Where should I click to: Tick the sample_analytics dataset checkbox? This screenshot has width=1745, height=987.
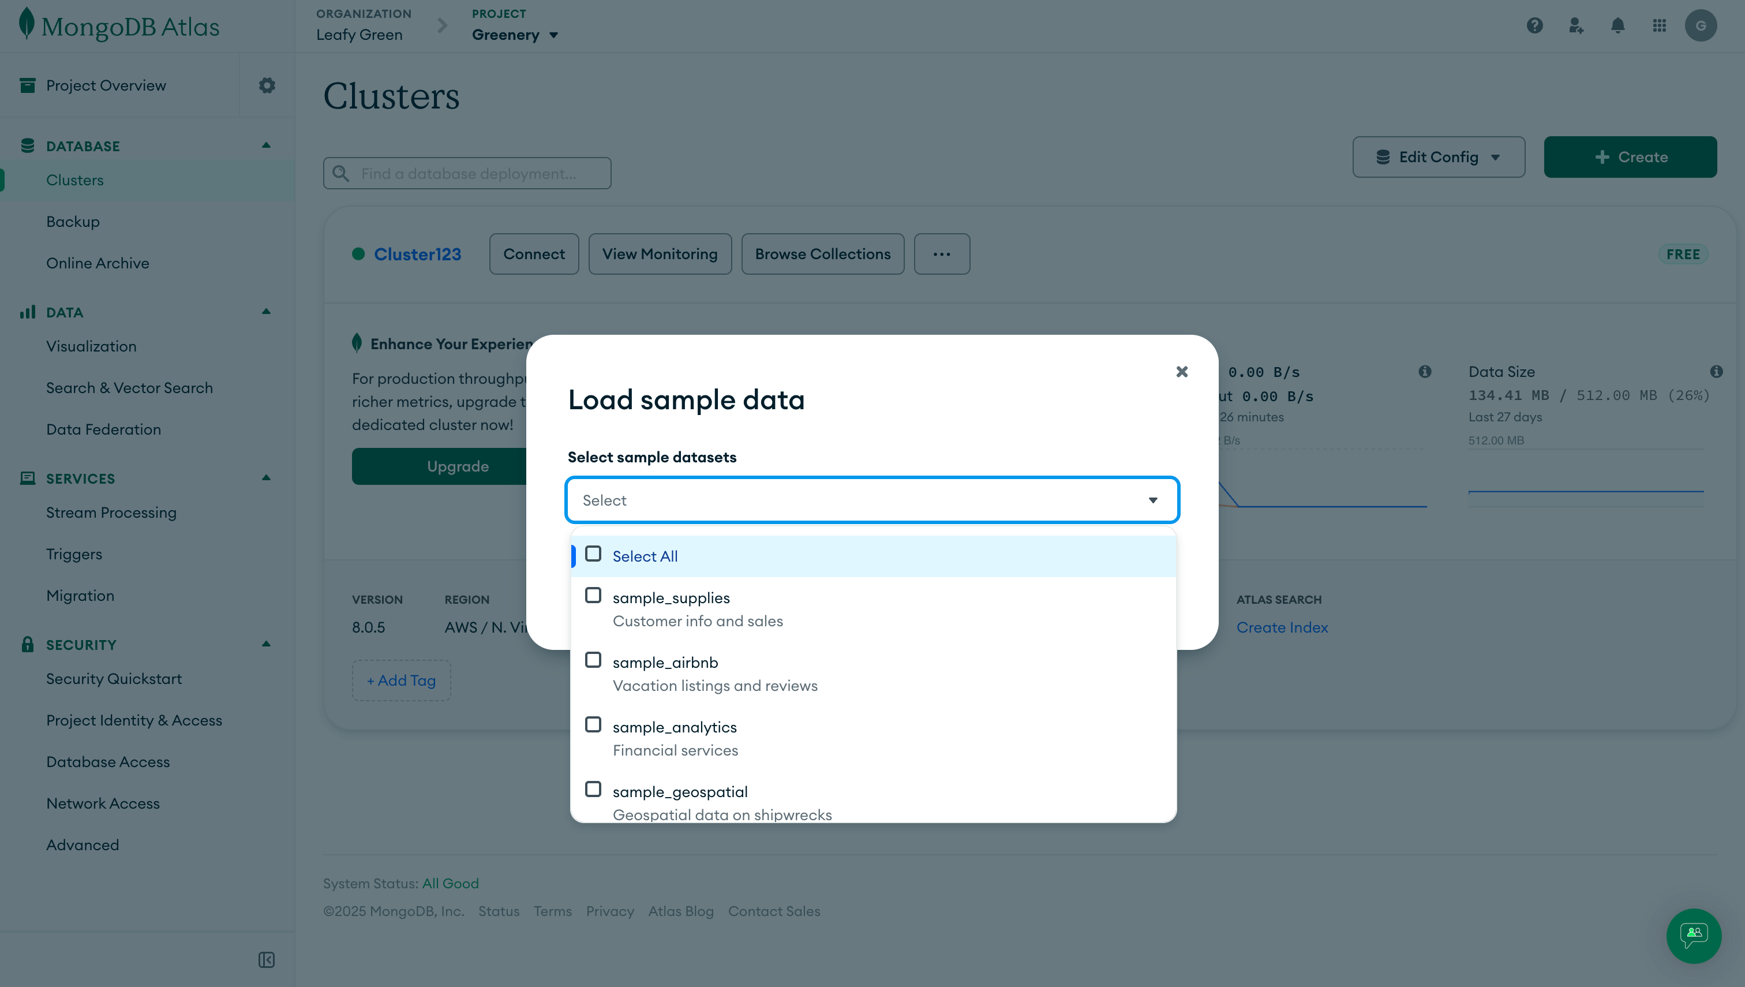[593, 724]
